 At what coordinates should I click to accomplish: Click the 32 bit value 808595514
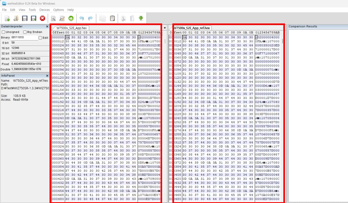pyautogui.click(x=29, y=53)
